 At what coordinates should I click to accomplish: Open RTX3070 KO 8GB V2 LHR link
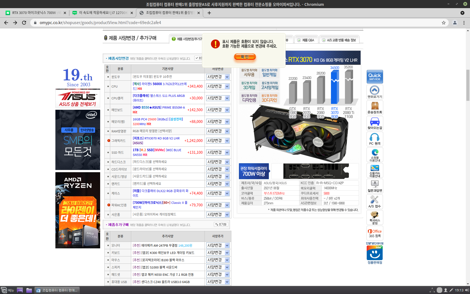pos(156,141)
